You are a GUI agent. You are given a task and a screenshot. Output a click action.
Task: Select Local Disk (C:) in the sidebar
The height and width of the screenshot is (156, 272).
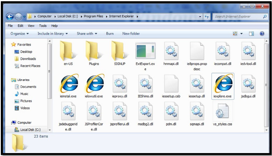point(27,130)
